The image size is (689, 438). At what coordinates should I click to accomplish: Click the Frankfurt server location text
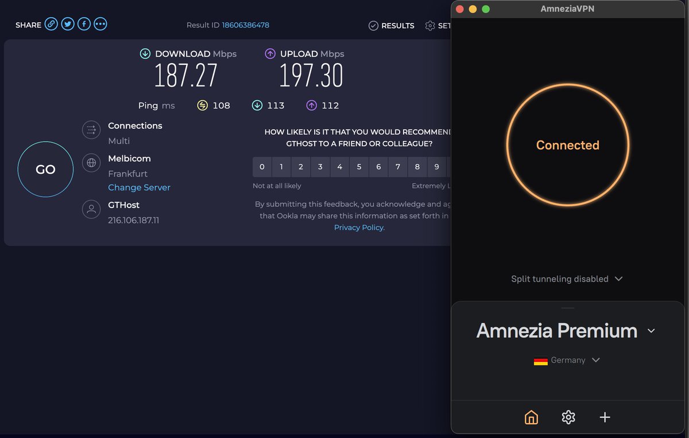click(x=128, y=174)
